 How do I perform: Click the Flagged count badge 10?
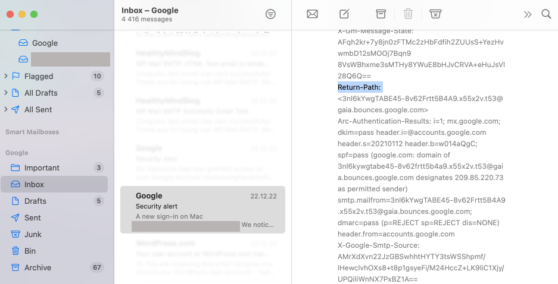97,76
